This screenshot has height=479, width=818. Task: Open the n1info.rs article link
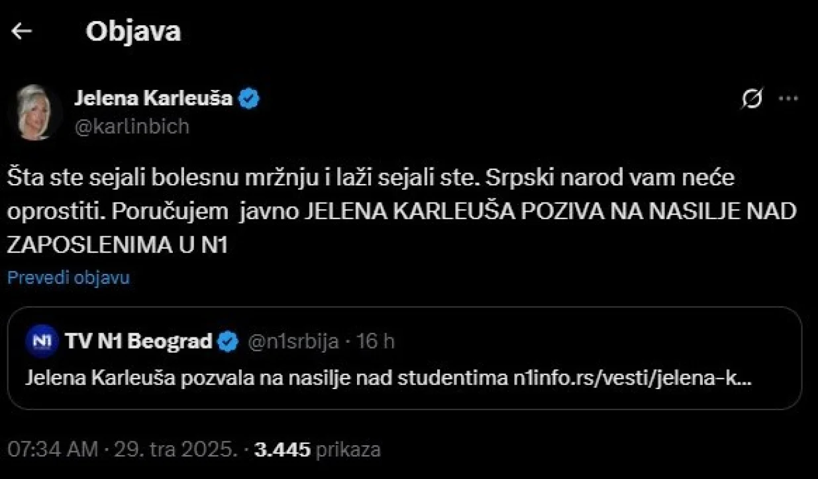628,377
